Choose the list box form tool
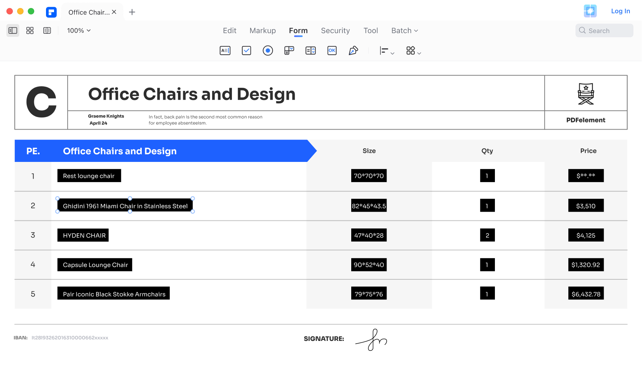The image size is (642, 366). [x=311, y=51]
